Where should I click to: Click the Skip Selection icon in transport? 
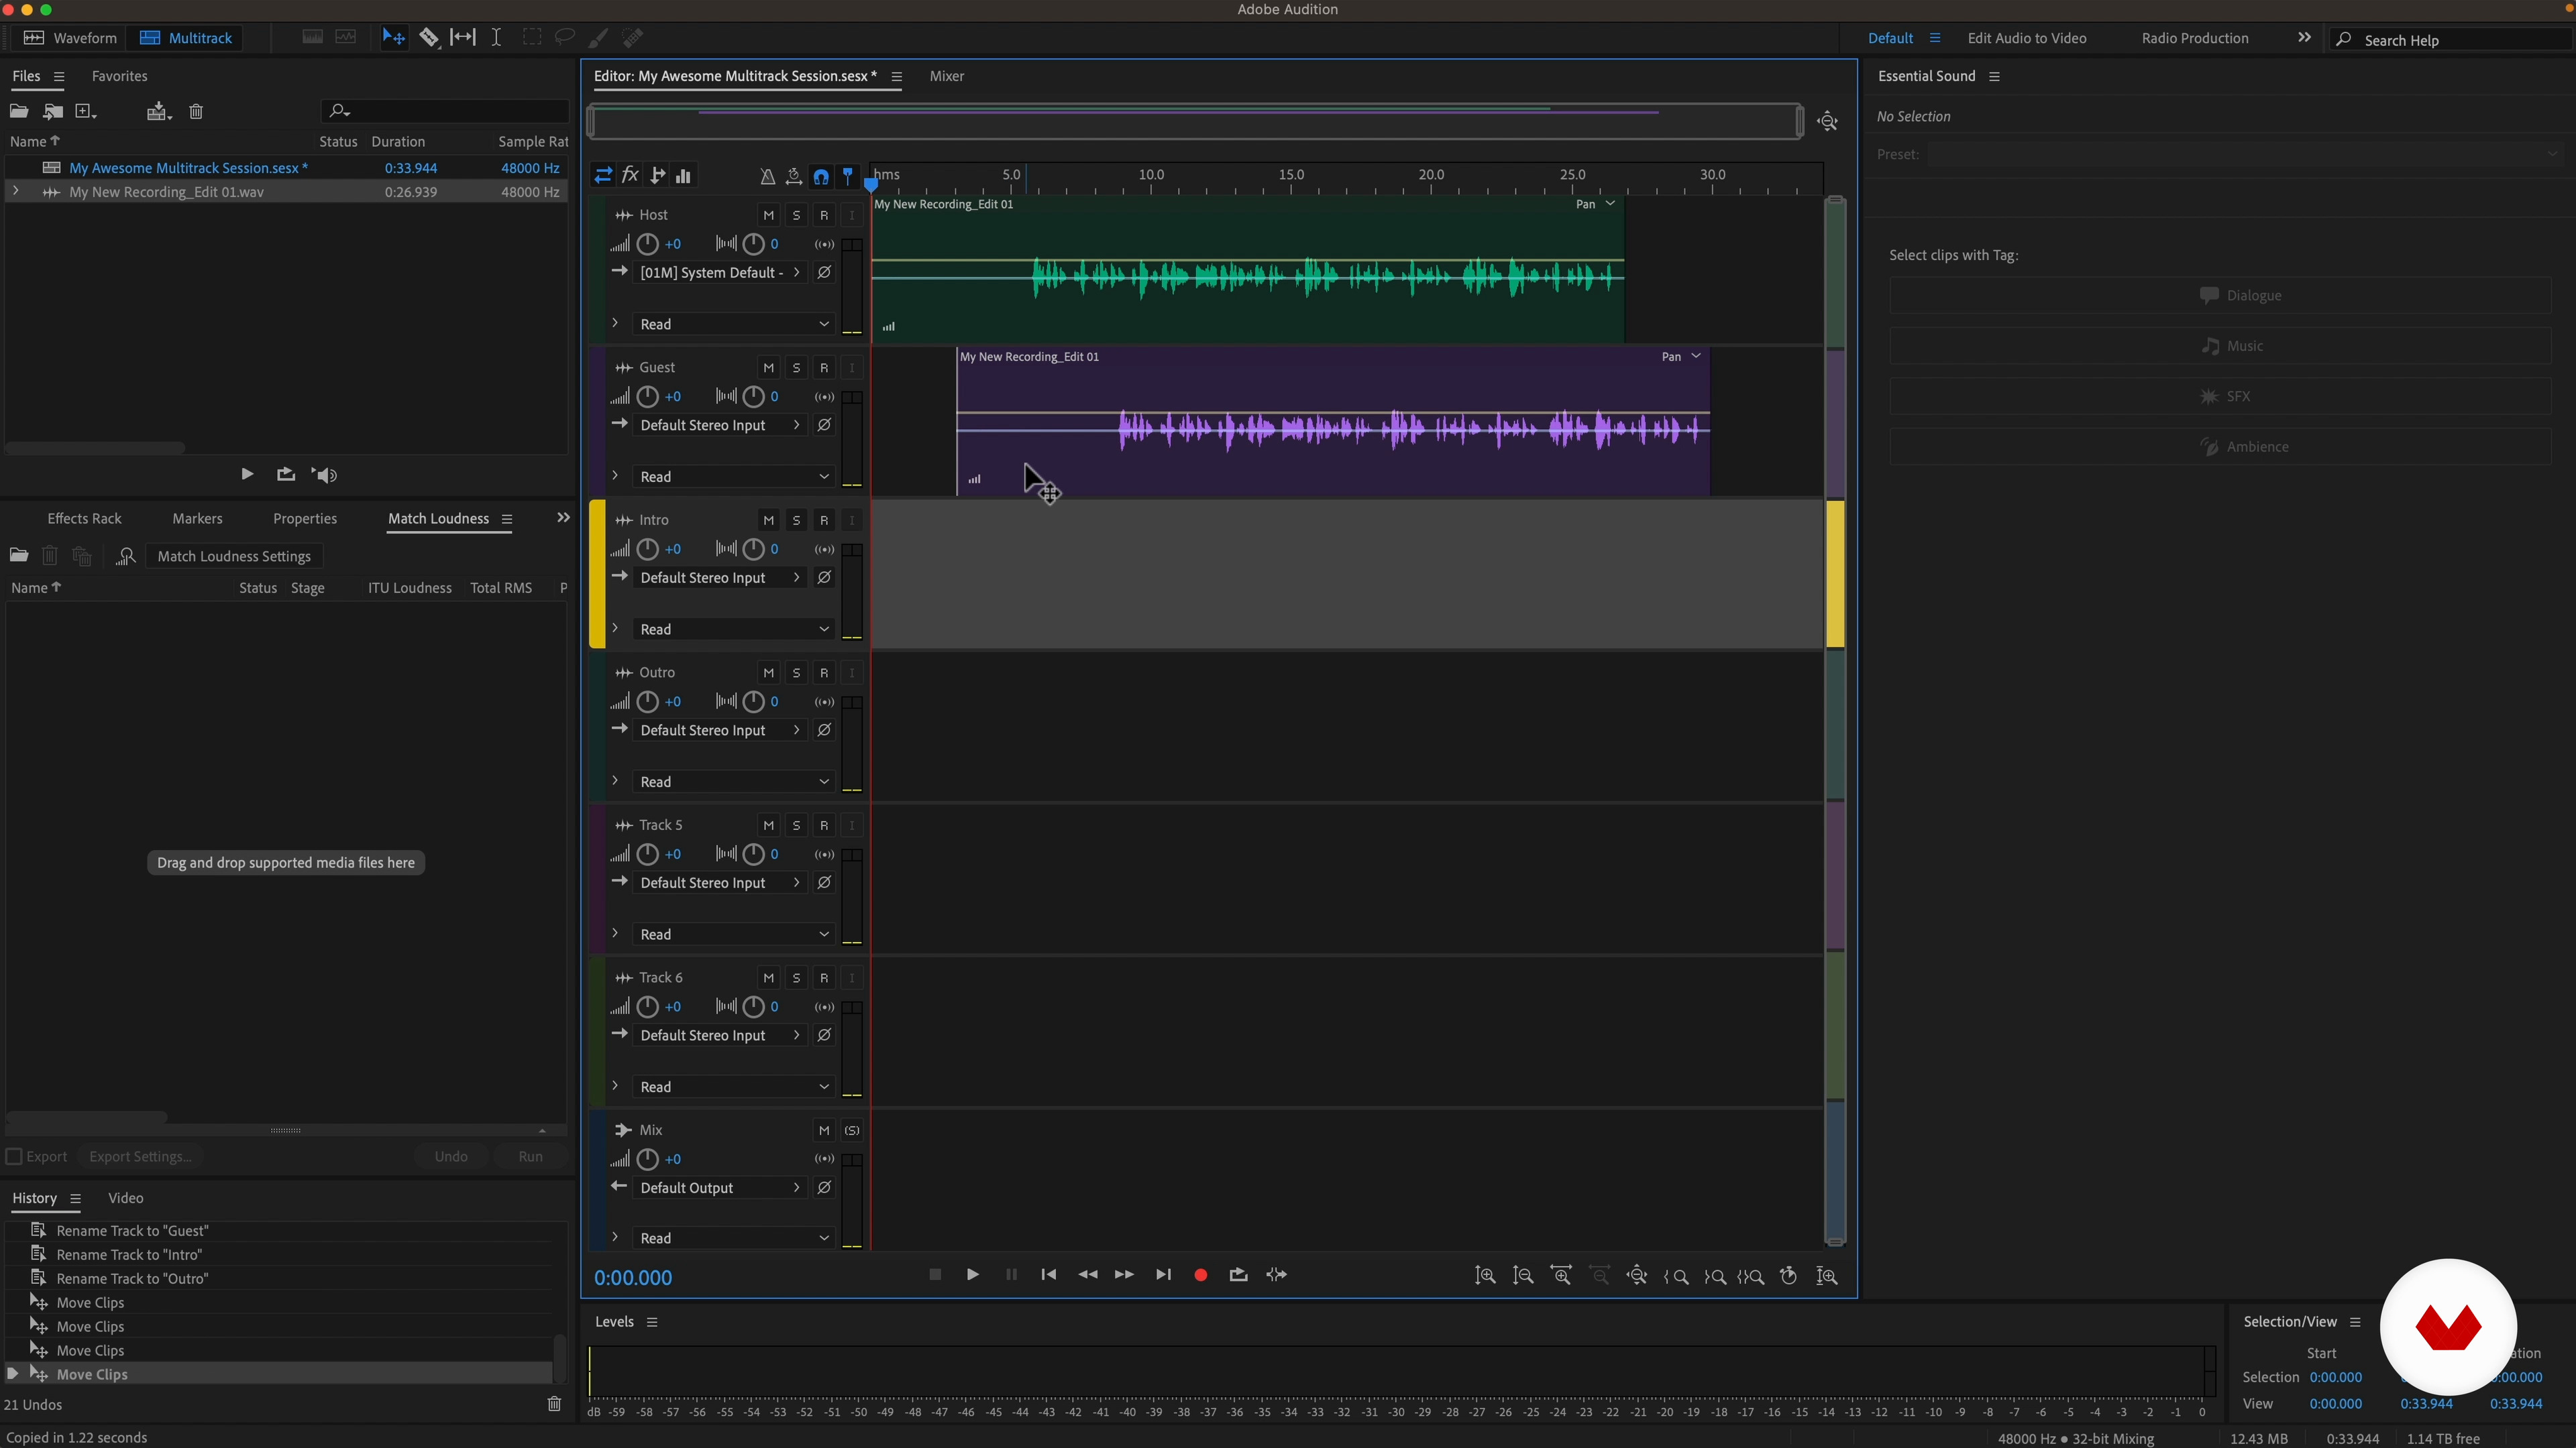click(x=1276, y=1275)
